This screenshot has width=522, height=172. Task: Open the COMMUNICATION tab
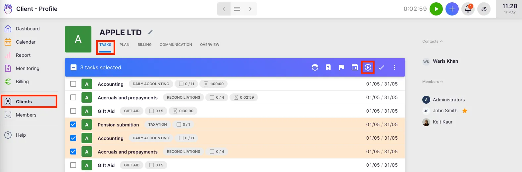(176, 45)
